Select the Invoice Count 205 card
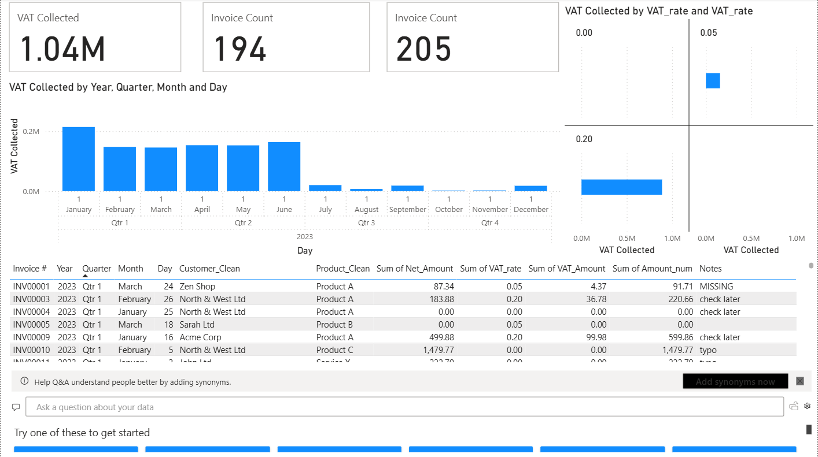 pos(472,36)
